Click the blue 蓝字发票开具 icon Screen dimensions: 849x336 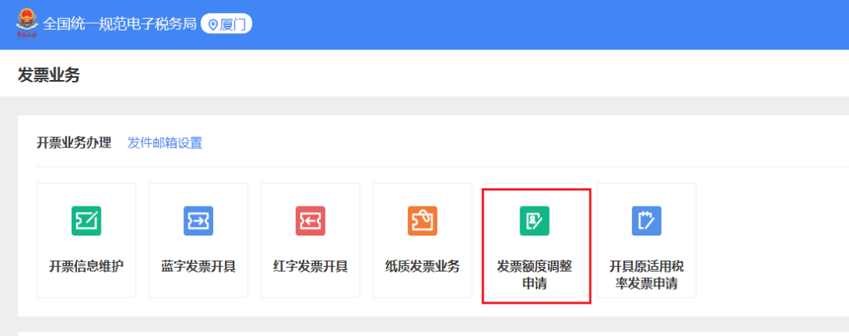pyautogui.click(x=198, y=221)
